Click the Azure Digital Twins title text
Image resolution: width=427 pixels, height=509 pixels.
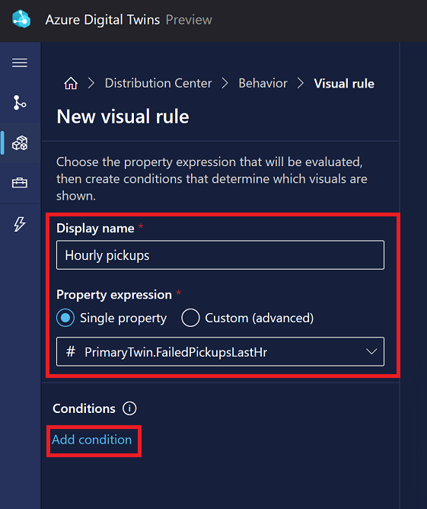tap(103, 20)
